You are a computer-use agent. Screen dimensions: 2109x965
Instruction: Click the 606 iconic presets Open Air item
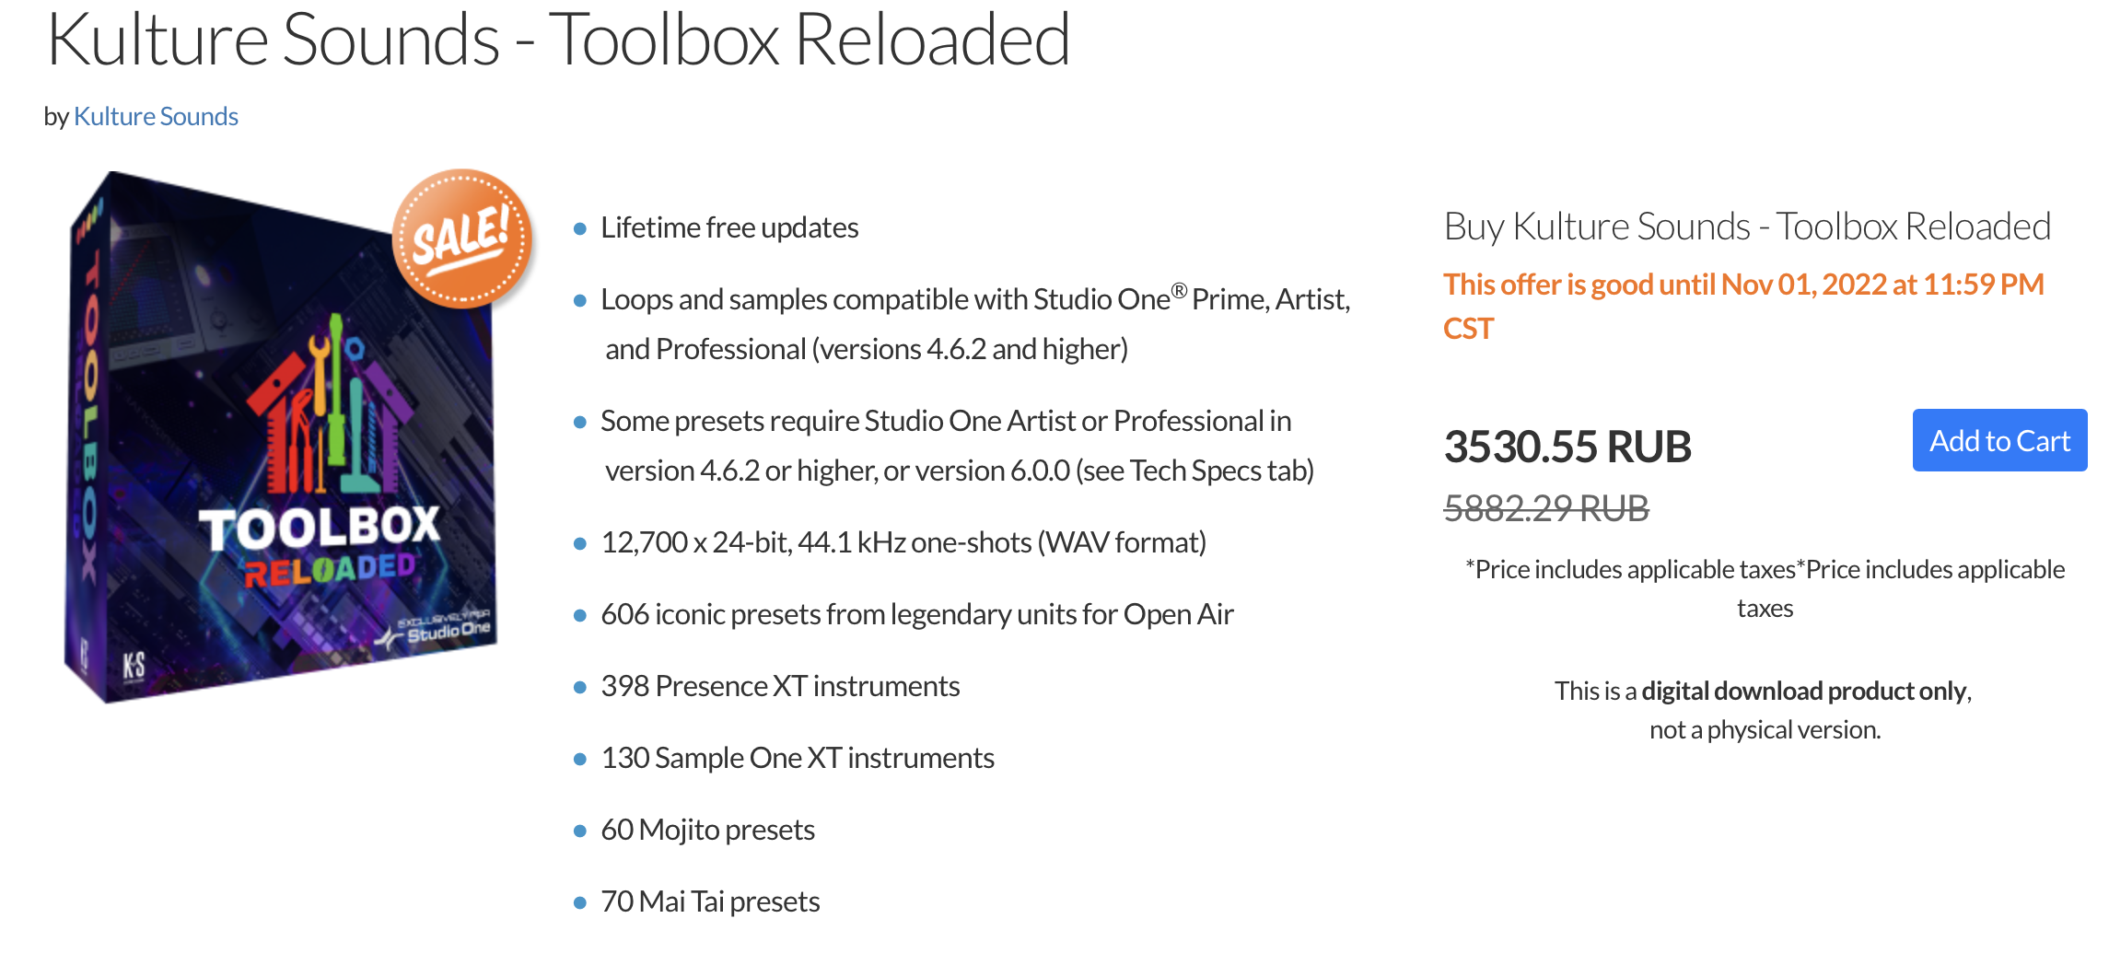tap(917, 614)
